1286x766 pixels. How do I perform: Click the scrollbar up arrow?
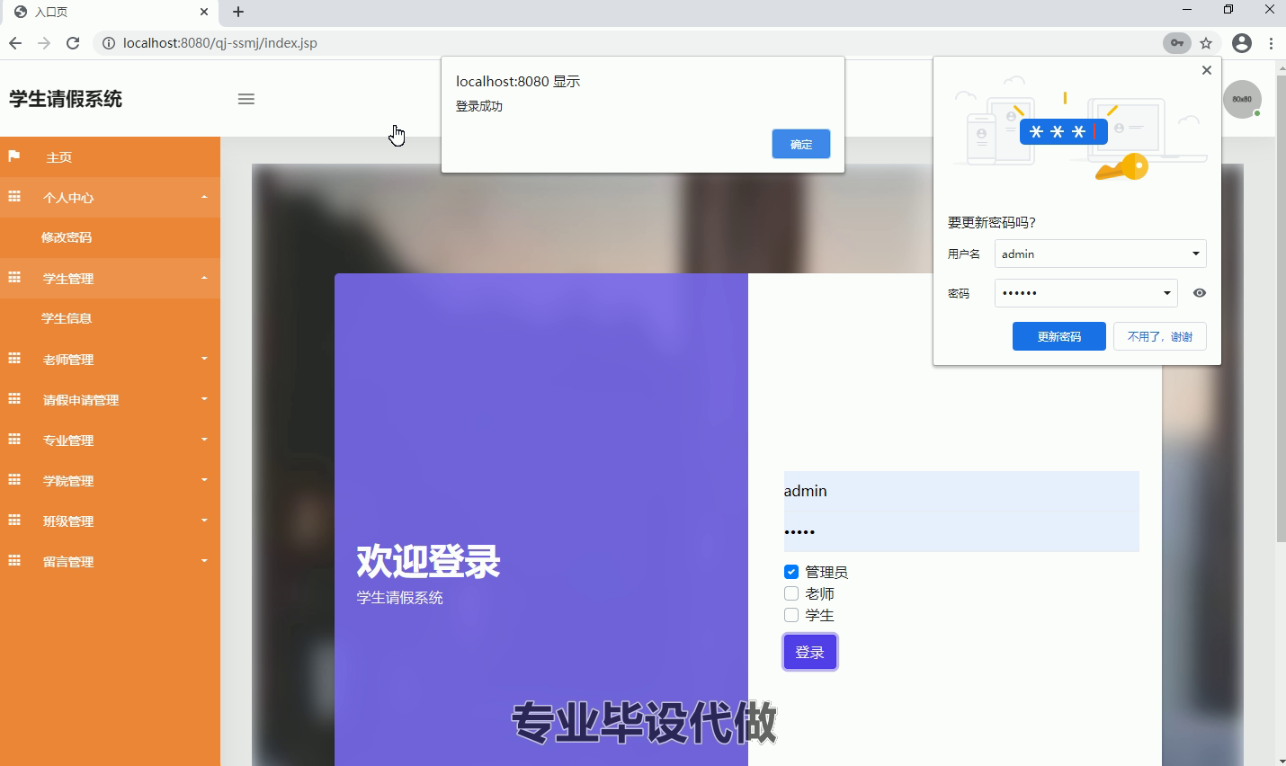pyautogui.click(x=1281, y=67)
